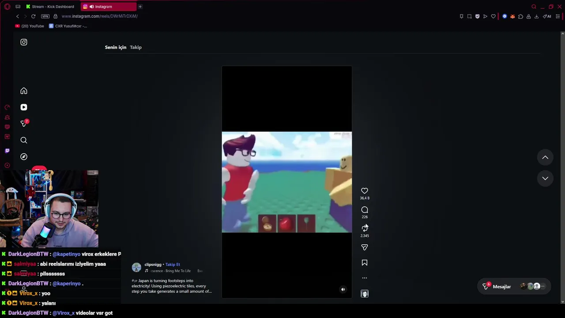
Task: Open the blue circular extension icon
Action: pyautogui.click(x=505, y=16)
